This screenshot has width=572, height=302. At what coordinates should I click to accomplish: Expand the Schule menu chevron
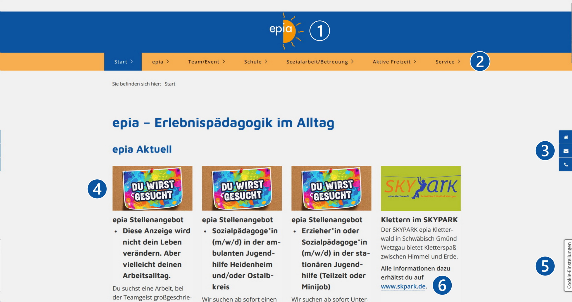266,62
